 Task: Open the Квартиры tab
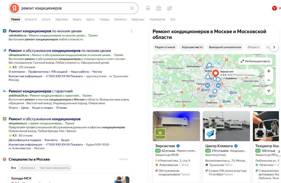click(138, 19)
